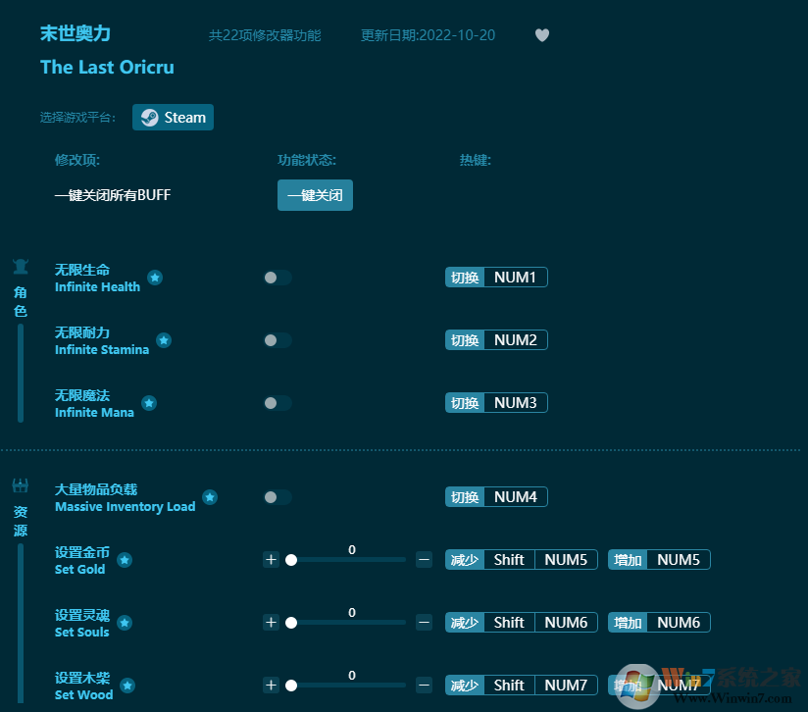
Task: Click the Steam logo icon
Action: (150, 118)
